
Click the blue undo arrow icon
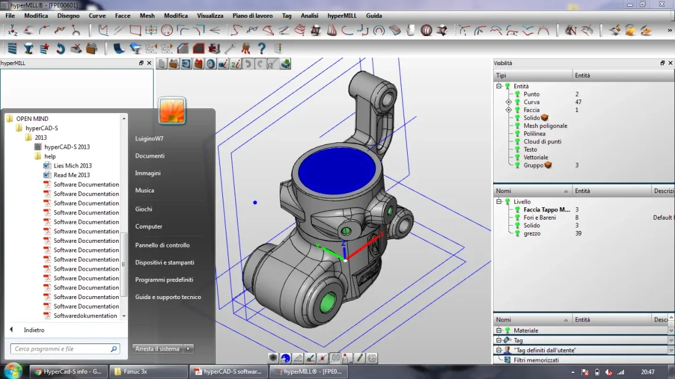click(60, 49)
